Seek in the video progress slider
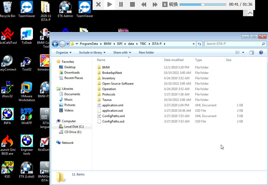The height and width of the screenshot is (185, 268). click(x=203, y=4)
